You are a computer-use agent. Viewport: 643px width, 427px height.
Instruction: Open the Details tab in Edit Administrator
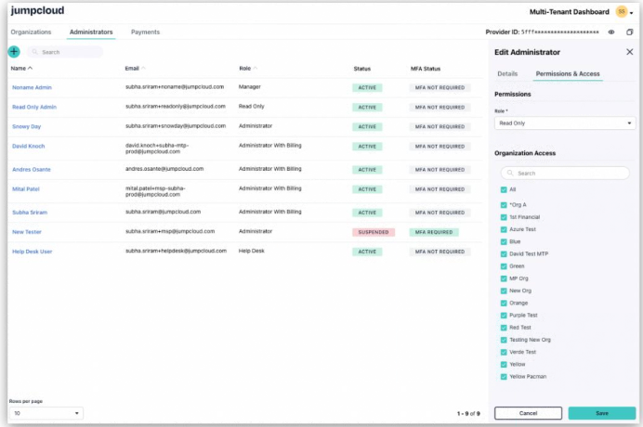[x=507, y=72]
